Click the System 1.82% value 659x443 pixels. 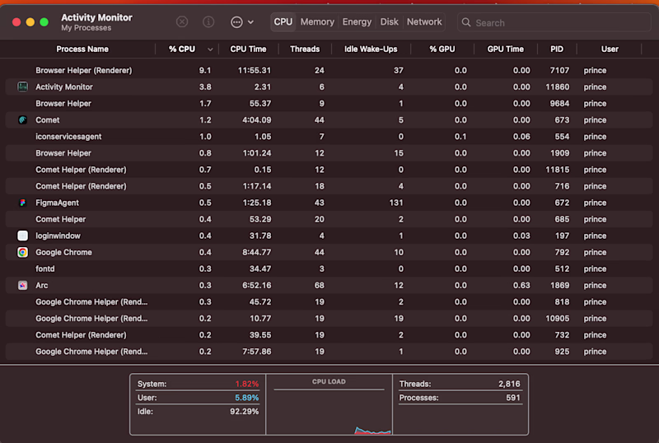(x=246, y=384)
